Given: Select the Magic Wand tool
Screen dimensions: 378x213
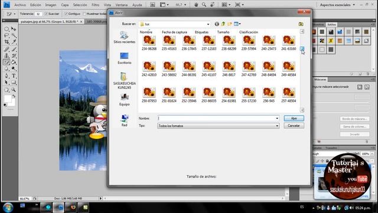Looking at the screenshot, I should 14,35.
